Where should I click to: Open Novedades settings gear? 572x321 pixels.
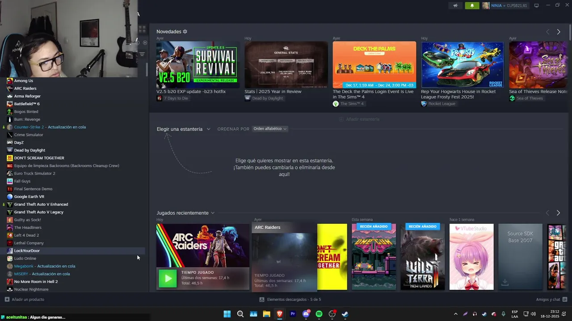click(x=185, y=32)
